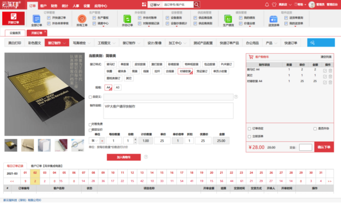Click the notification bell icon
The height and width of the screenshot is (203, 341).
tap(267, 4)
